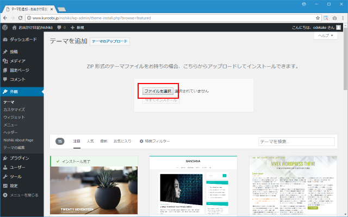
Task: Click the WordPress logo in admin bar
Action: click(5, 28)
